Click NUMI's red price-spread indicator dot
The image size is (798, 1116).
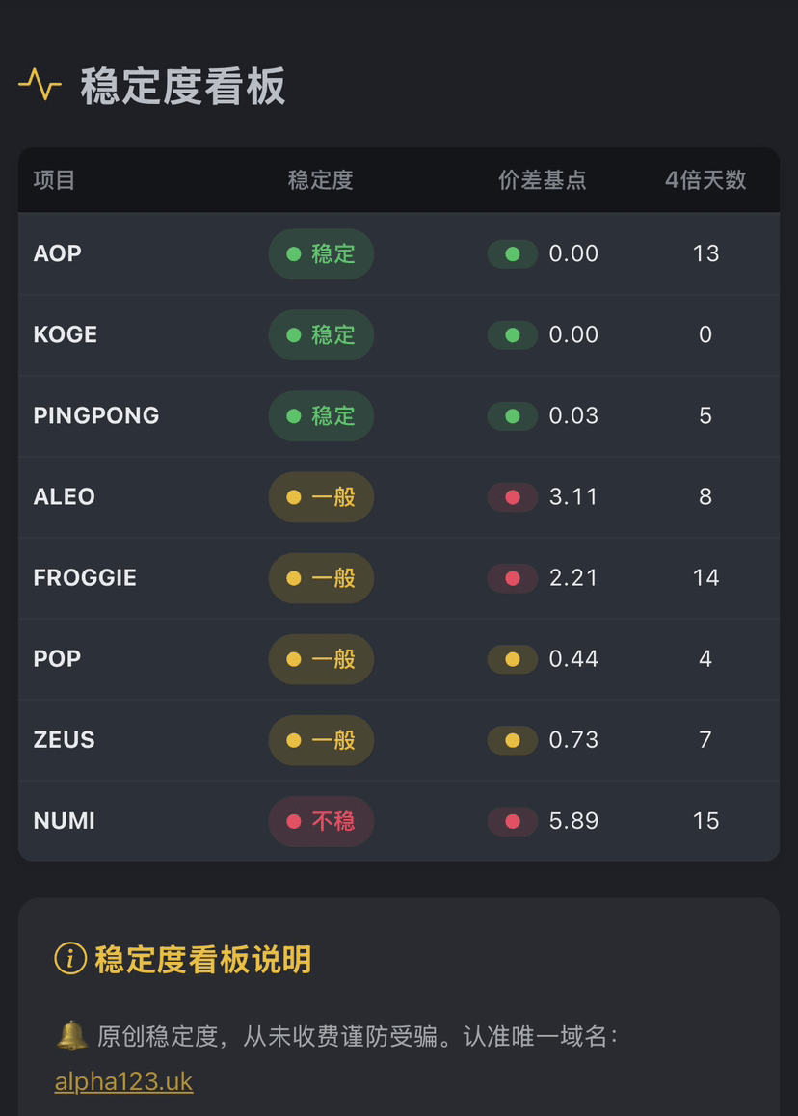[513, 821]
